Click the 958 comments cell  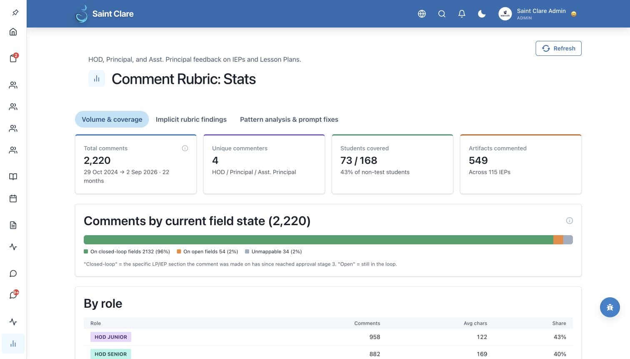tap(375, 337)
